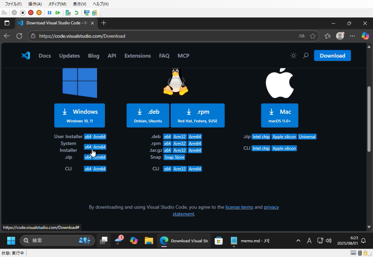Open the FAQ link
The image size is (373, 257).
[164, 56]
